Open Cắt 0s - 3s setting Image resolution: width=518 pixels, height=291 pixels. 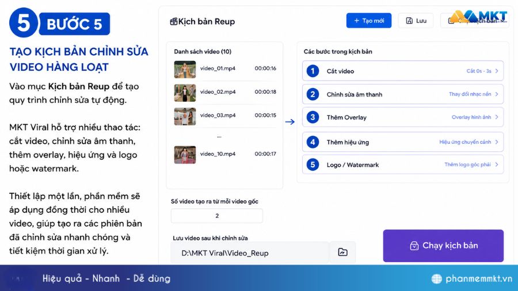479,71
